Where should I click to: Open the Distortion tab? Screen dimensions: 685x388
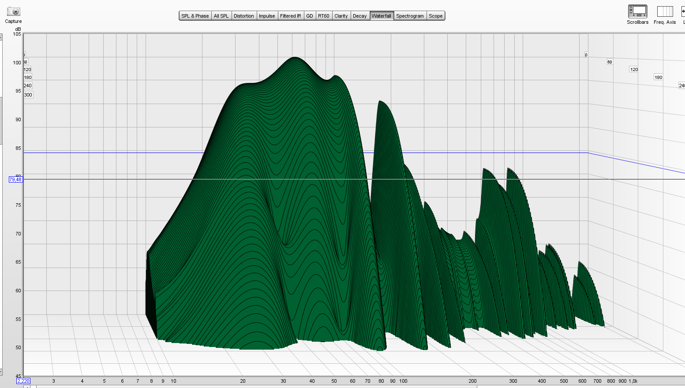[243, 16]
